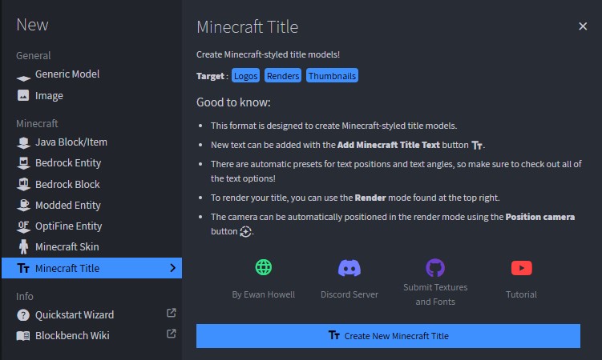Open the YouTube Tutorial icon
The height and width of the screenshot is (360, 602).
coord(521,268)
